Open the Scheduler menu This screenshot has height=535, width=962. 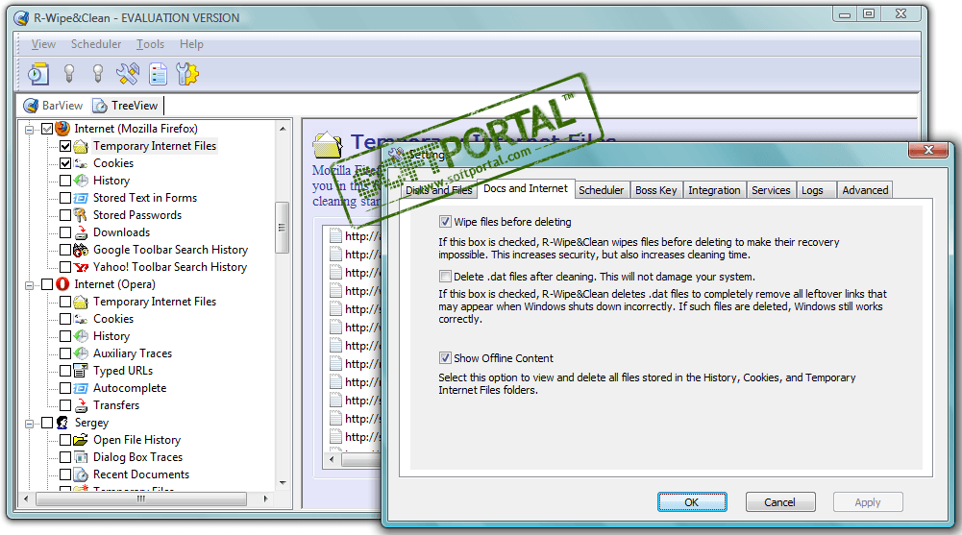[x=96, y=44]
